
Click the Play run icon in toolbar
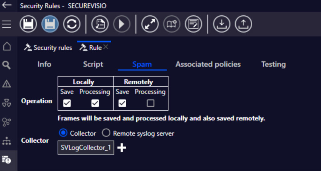point(122,24)
